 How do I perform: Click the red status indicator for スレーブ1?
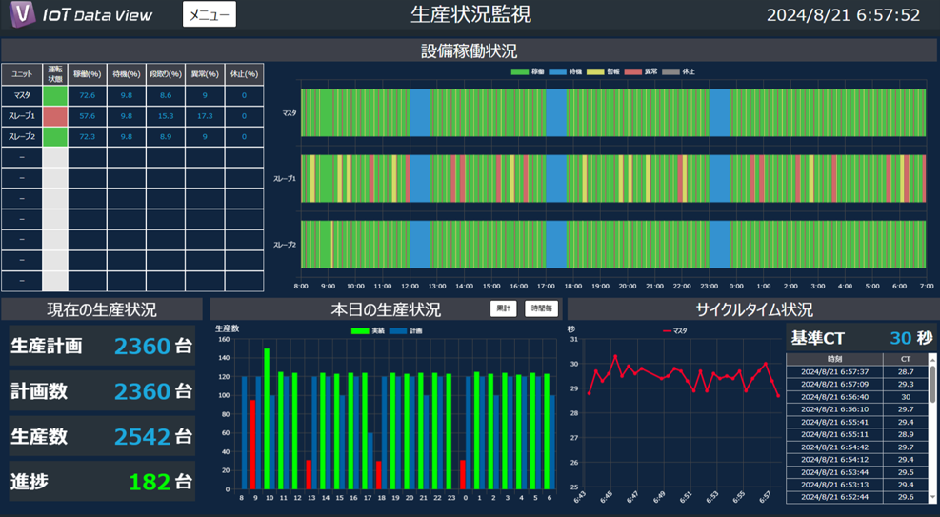(x=56, y=116)
